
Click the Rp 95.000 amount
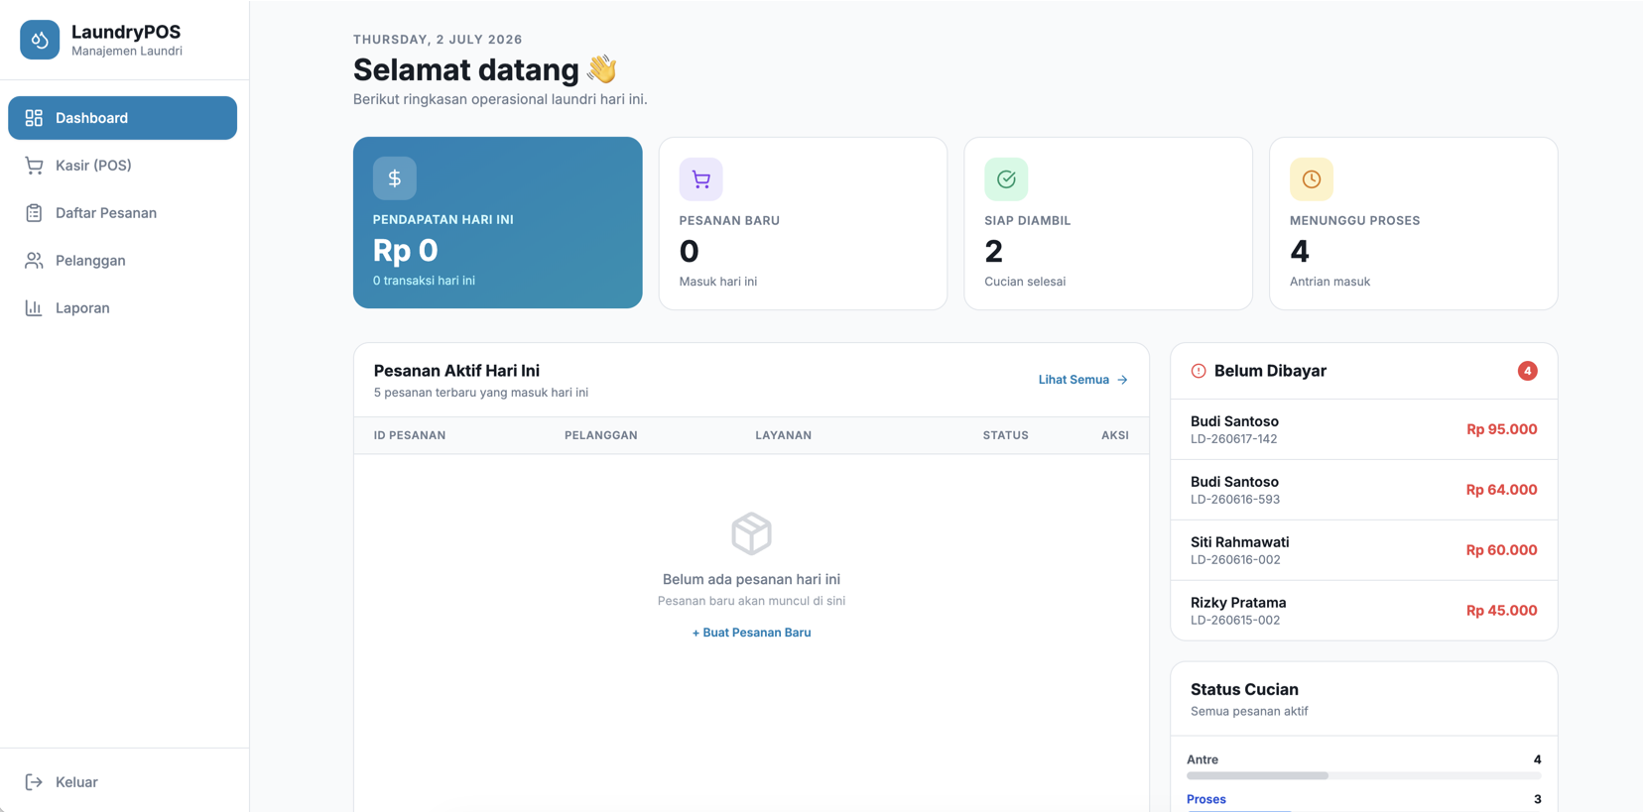point(1502,429)
